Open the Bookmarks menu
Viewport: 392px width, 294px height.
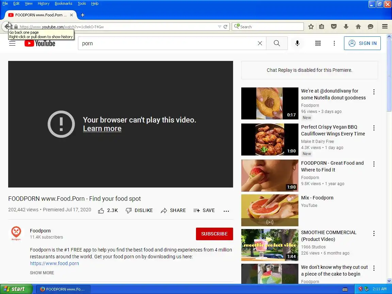pos(64,3)
